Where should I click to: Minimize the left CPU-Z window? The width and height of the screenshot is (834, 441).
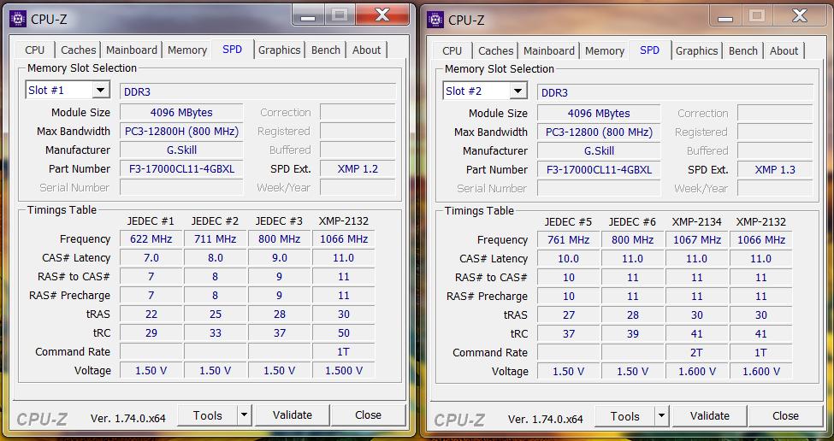308,15
